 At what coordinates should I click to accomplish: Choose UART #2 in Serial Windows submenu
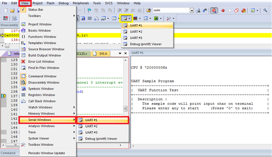click(103, 126)
